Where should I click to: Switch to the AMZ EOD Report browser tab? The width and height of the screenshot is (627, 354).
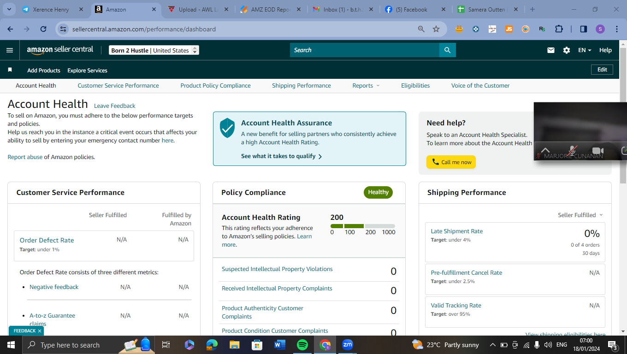coord(270,10)
